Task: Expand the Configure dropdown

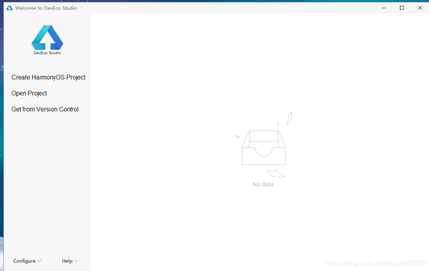Action: (27, 261)
